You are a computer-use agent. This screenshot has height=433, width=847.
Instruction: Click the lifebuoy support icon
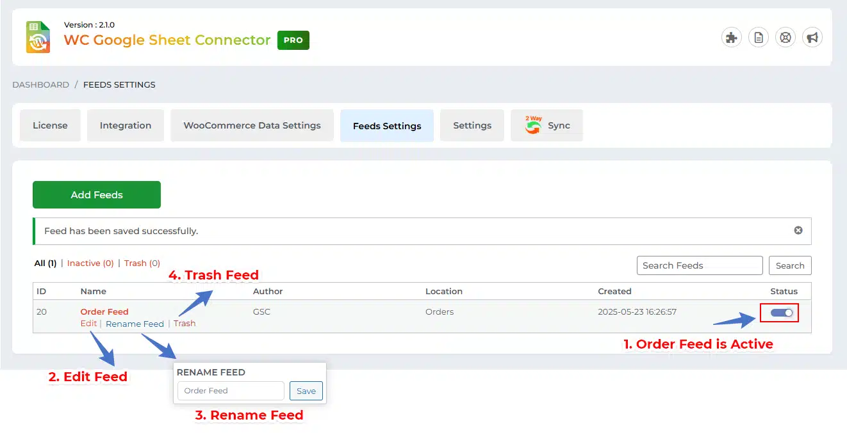(785, 38)
